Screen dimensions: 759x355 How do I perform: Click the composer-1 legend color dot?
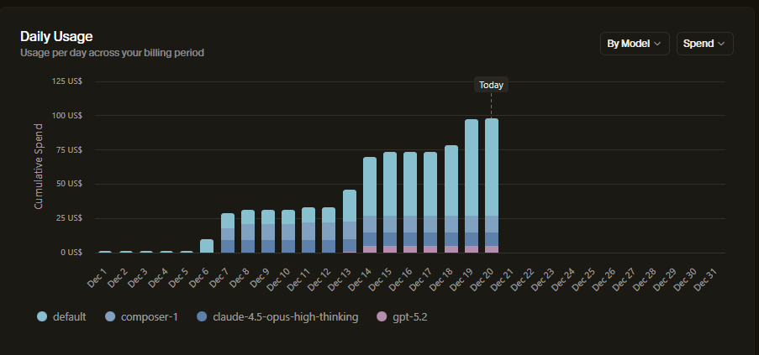coord(111,316)
